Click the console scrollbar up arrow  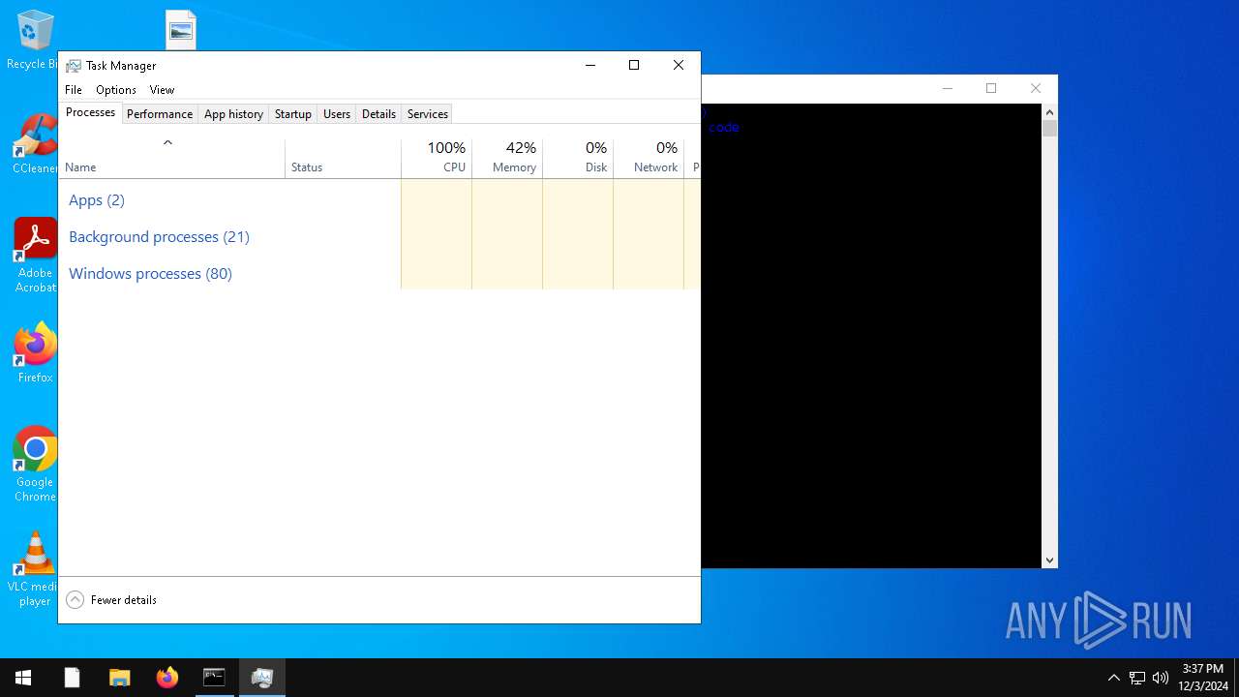click(1049, 112)
